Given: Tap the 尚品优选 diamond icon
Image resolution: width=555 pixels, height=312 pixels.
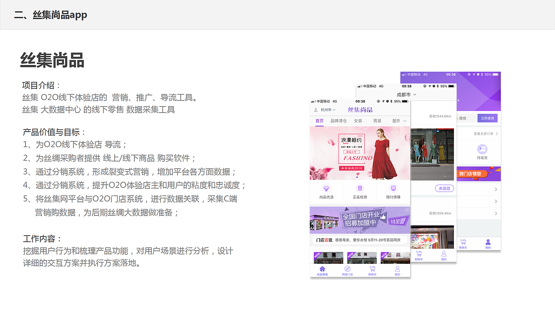Looking at the screenshot, I should pyautogui.click(x=326, y=188).
